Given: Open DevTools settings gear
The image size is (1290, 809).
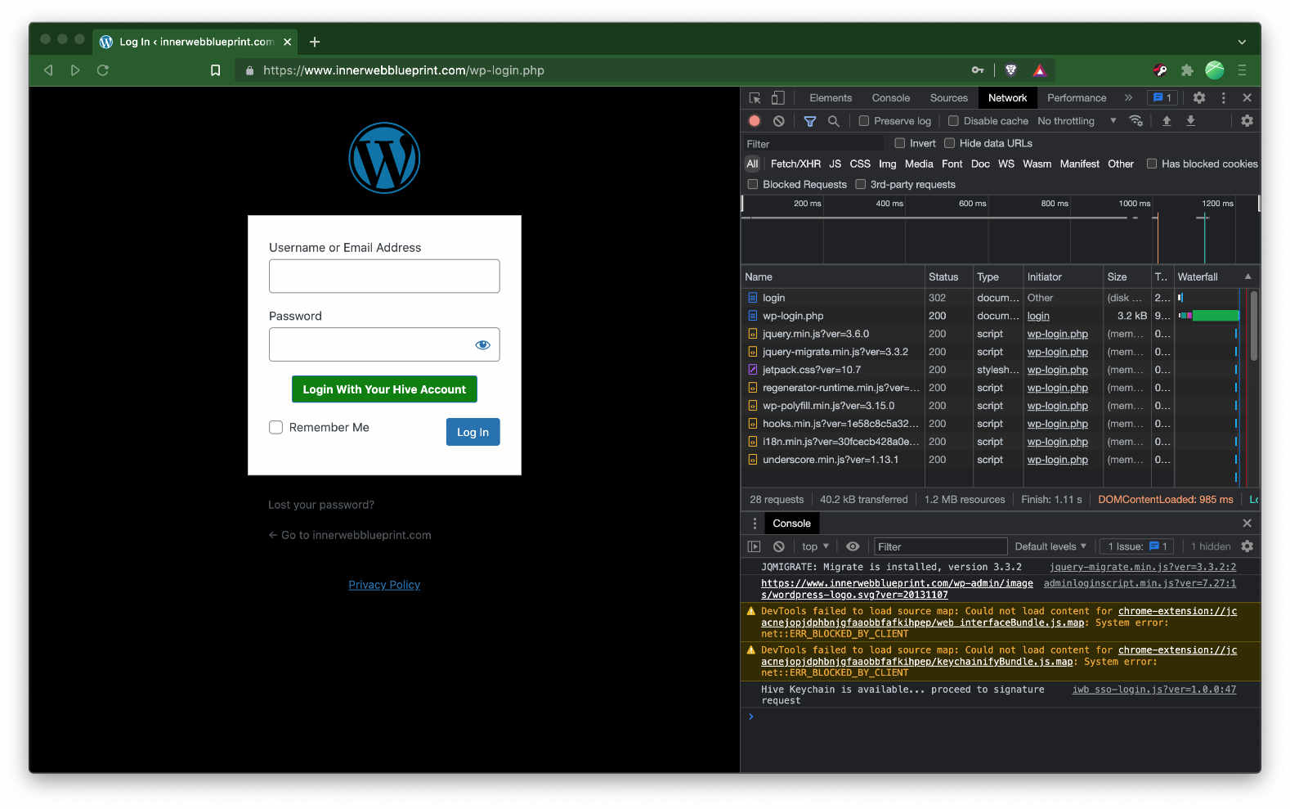Looking at the screenshot, I should coord(1199,98).
